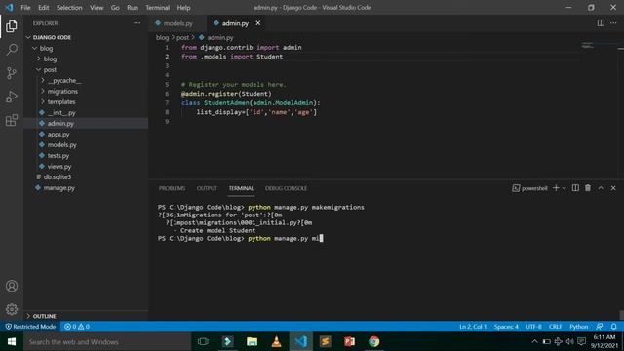The height and width of the screenshot is (351, 624).
Task: Switch to the Problems panel tab
Action: tap(172, 188)
